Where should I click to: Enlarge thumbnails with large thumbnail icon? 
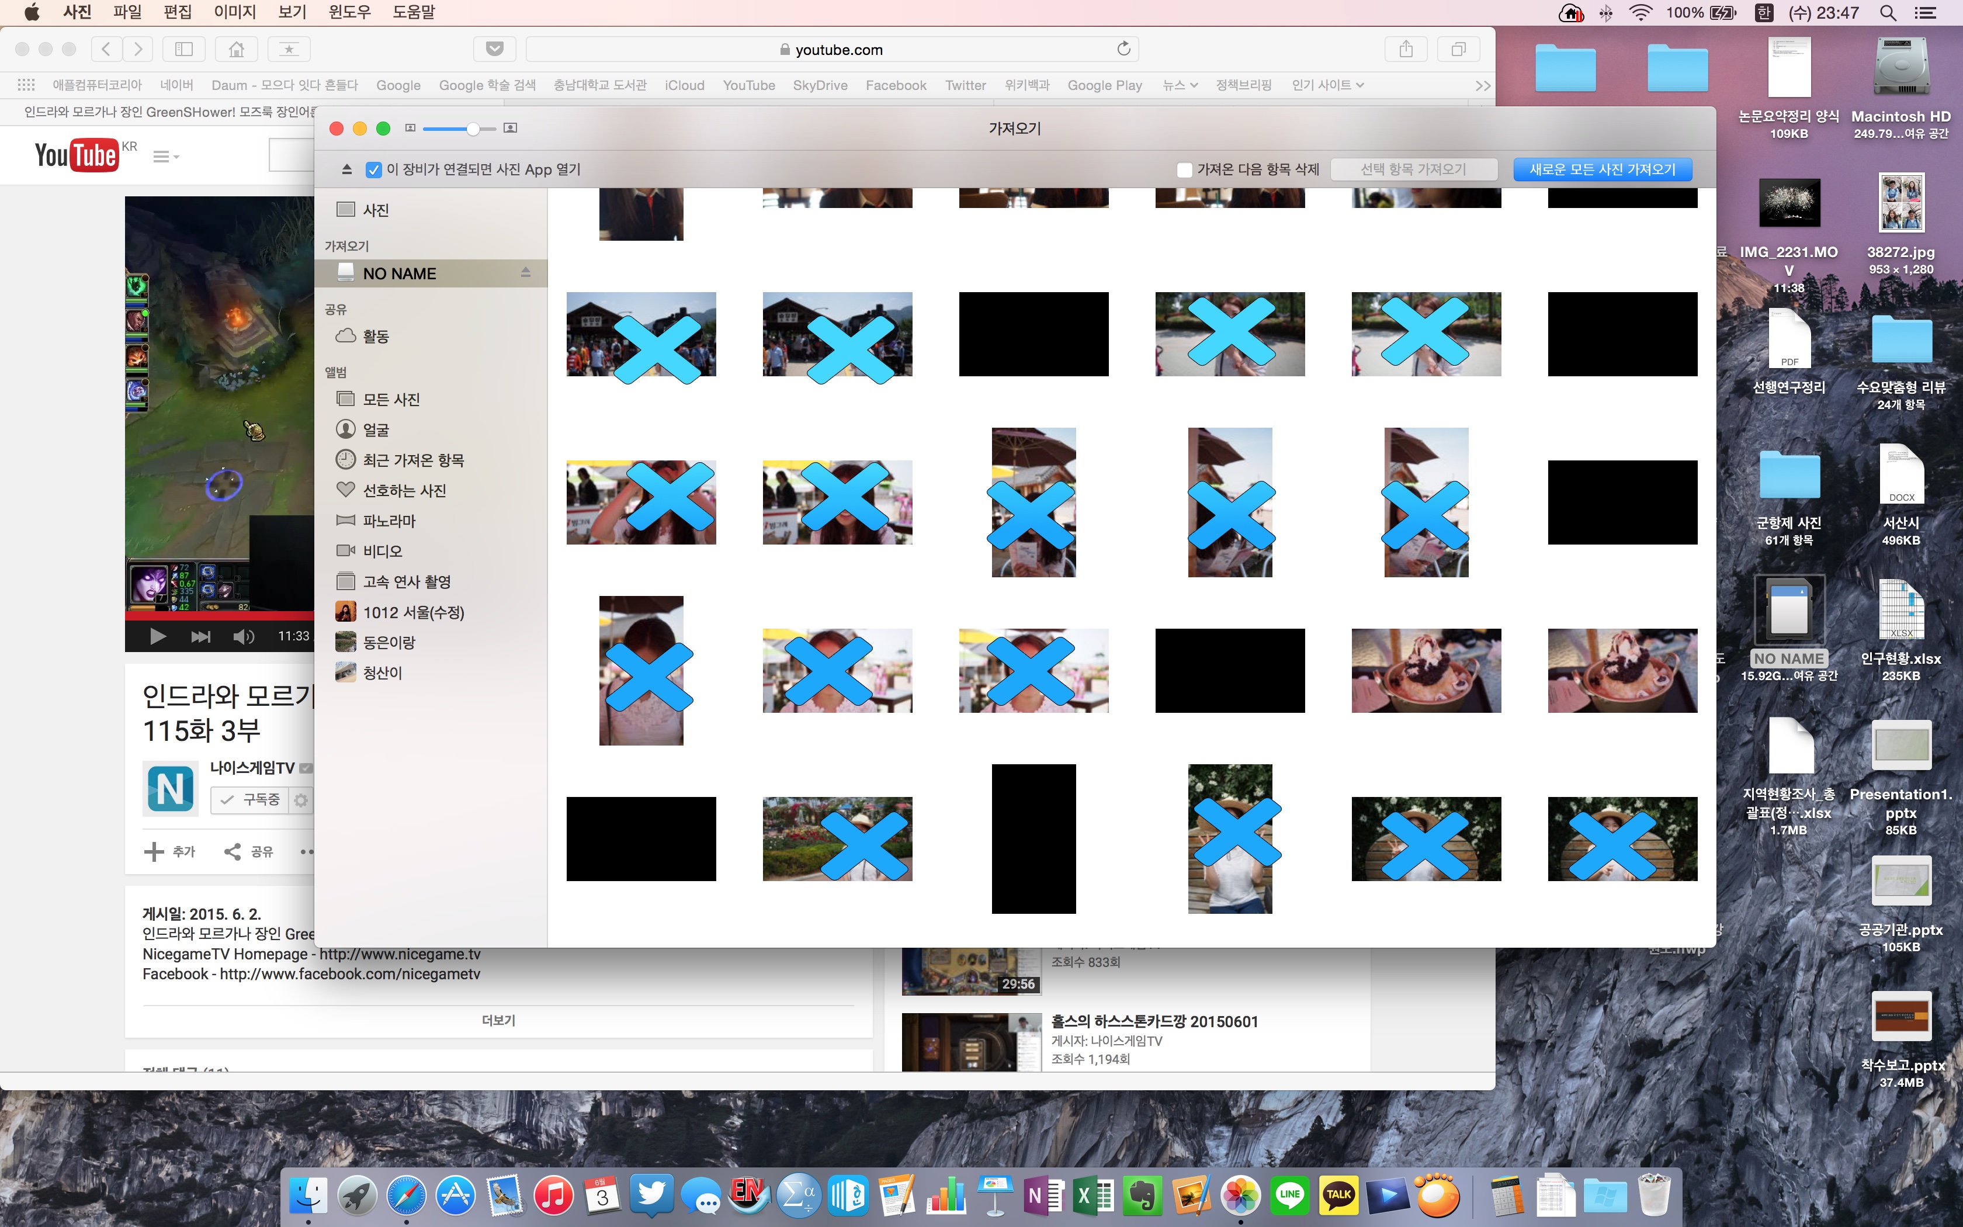510,128
